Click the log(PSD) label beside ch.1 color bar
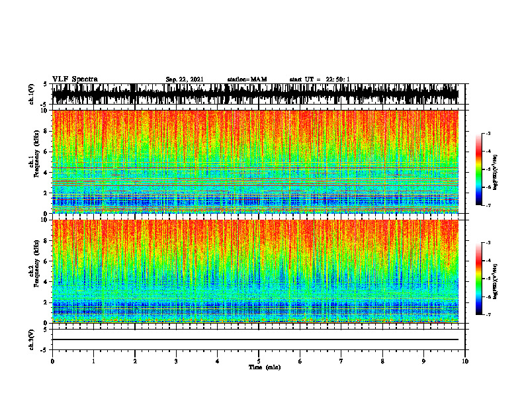The height and width of the screenshot is (405, 524). coord(496,173)
